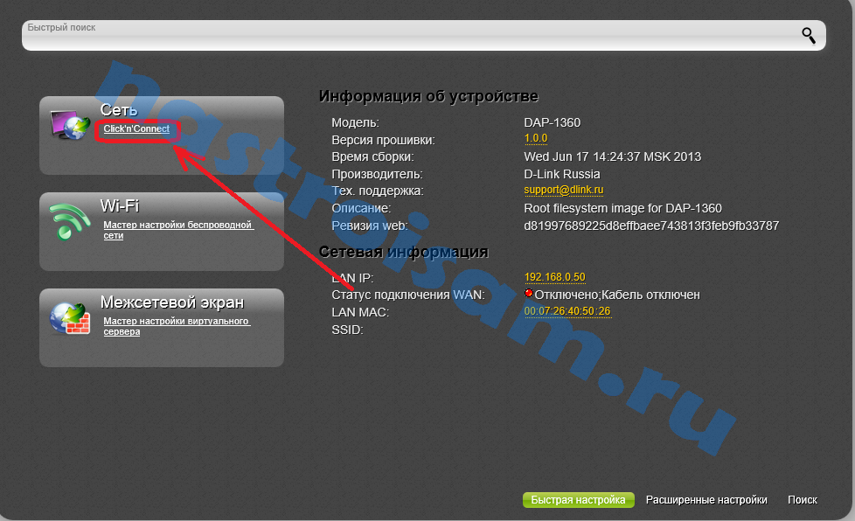Image resolution: width=855 pixels, height=521 pixels.
Task: Open the Поиск tab at bottom
Action: (x=802, y=500)
